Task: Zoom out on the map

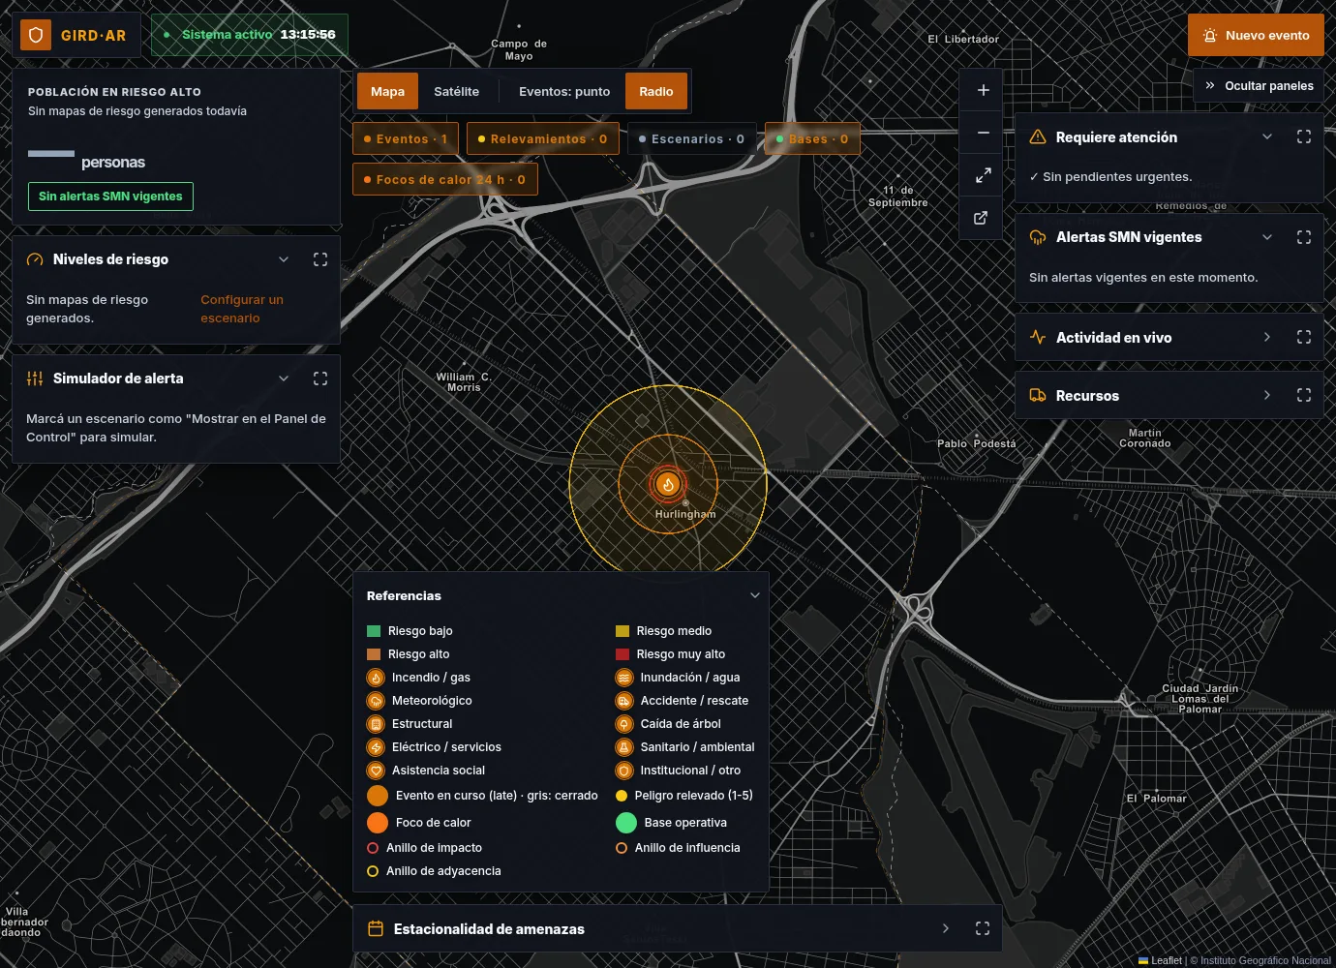Action: [x=983, y=133]
